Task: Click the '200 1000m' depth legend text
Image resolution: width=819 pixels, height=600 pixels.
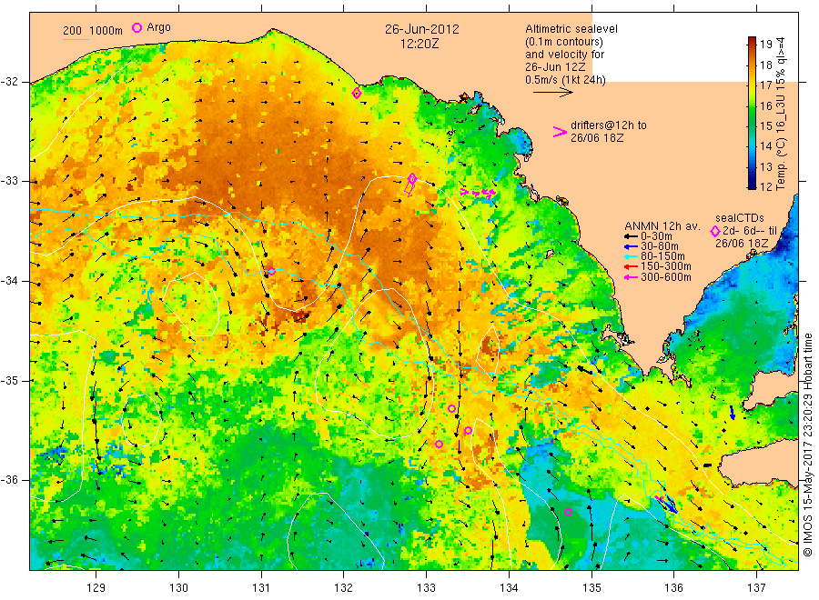Action: pyautogui.click(x=93, y=31)
